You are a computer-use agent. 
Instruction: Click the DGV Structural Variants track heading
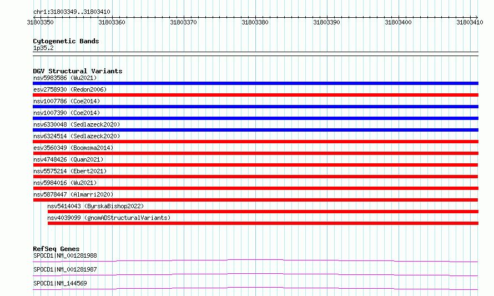coord(78,71)
